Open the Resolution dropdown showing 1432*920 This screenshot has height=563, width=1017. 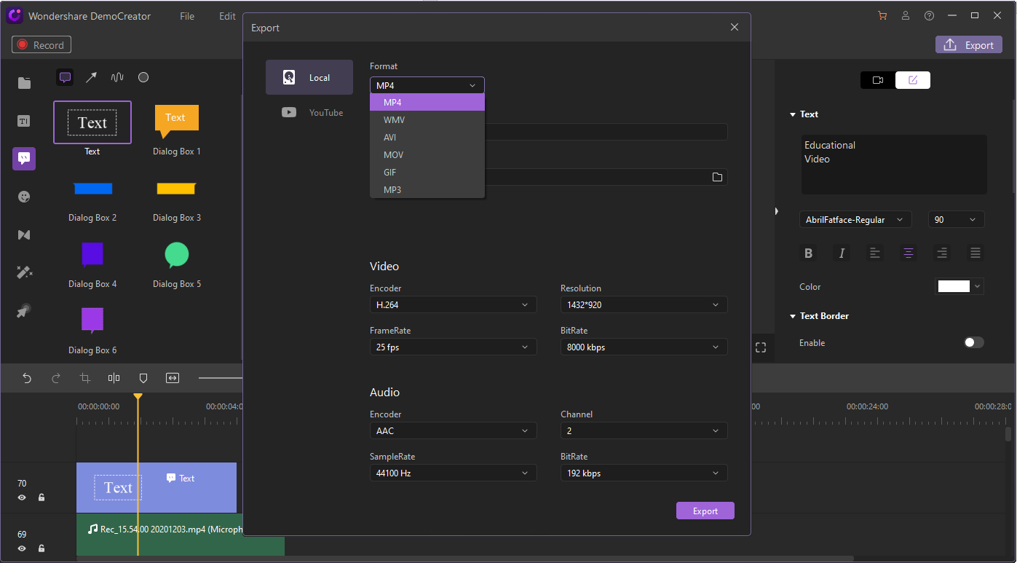643,305
